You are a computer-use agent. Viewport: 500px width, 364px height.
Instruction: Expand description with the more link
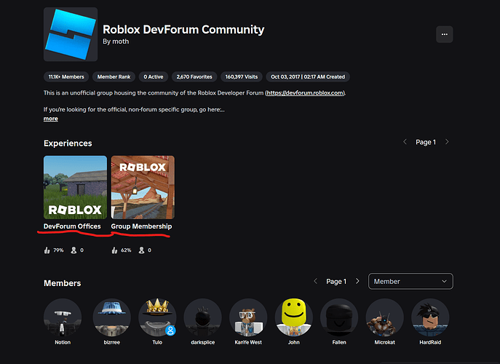click(51, 119)
